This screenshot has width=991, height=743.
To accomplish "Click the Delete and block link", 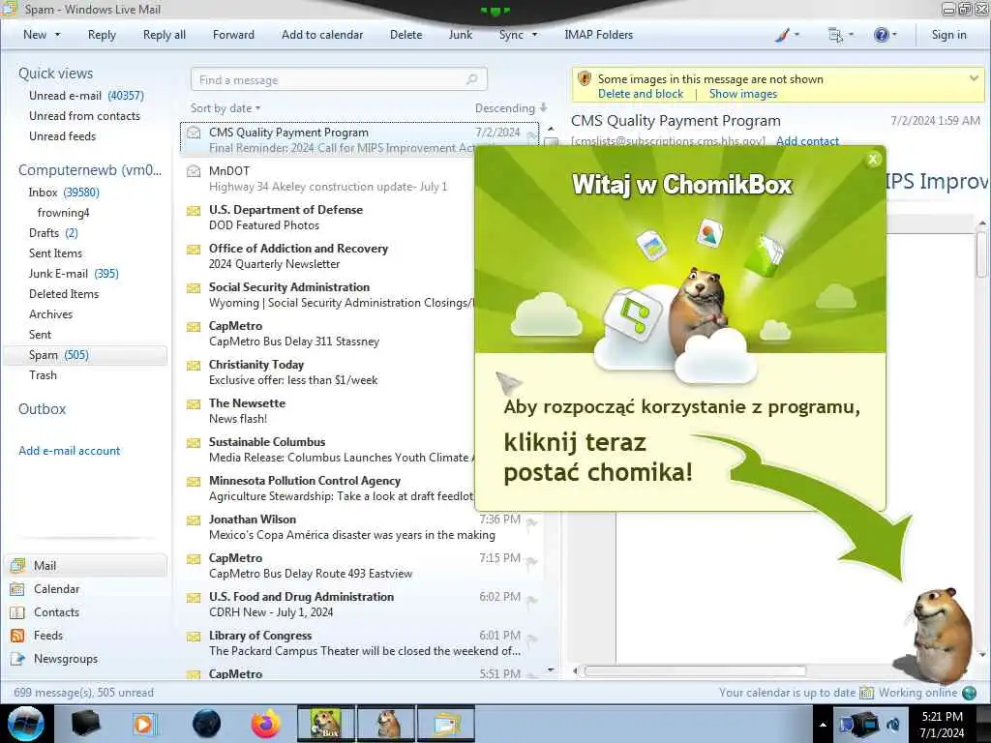I will pos(641,94).
